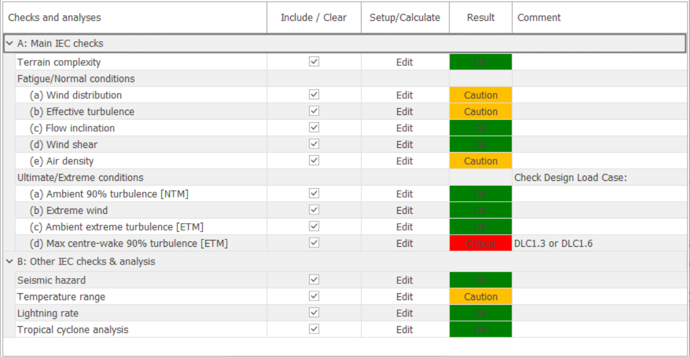This screenshot has width=690, height=357.
Task: Click Edit for Temperature range
Action: pyautogui.click(x=404, y=296)
